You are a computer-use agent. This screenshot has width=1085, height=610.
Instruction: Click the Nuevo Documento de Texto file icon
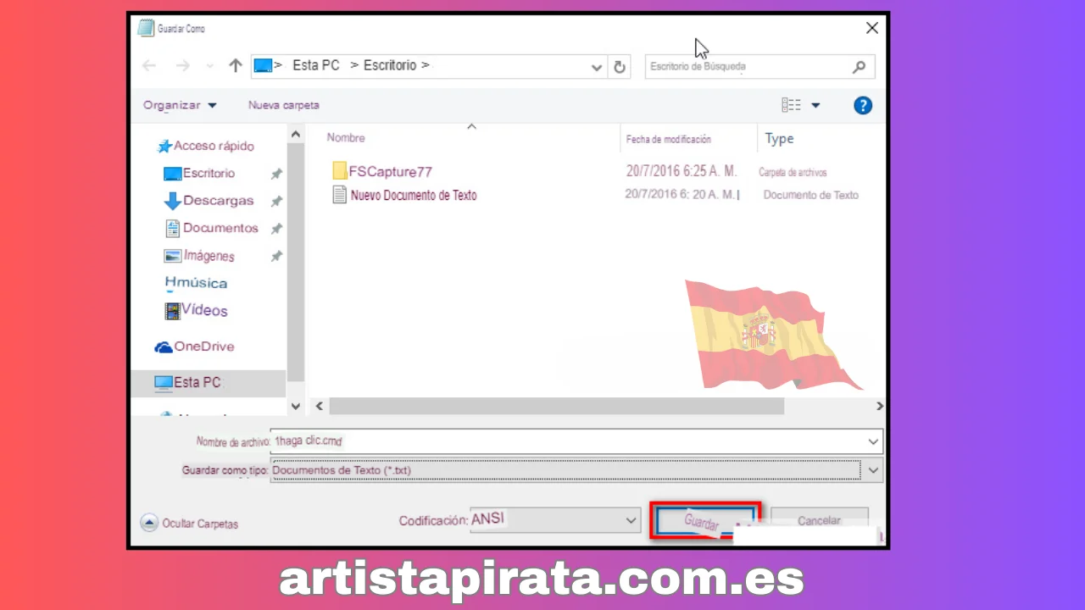click(339, 195)
